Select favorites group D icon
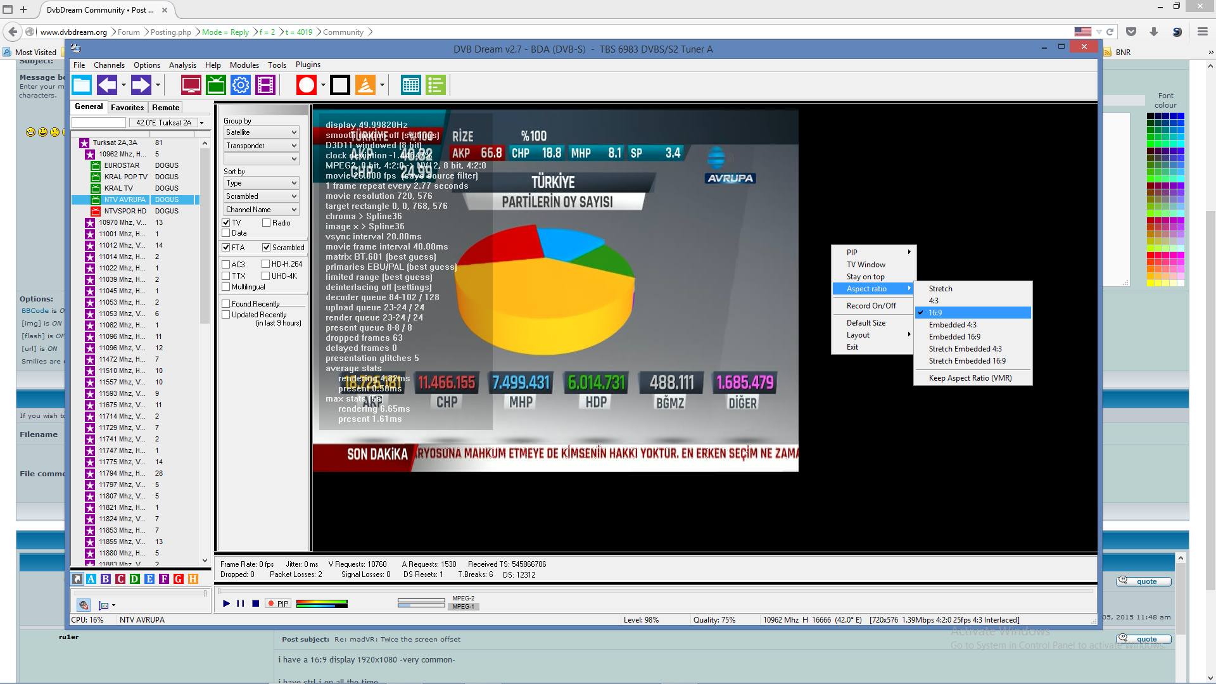 pyautogui.click(x=135, y=579)
